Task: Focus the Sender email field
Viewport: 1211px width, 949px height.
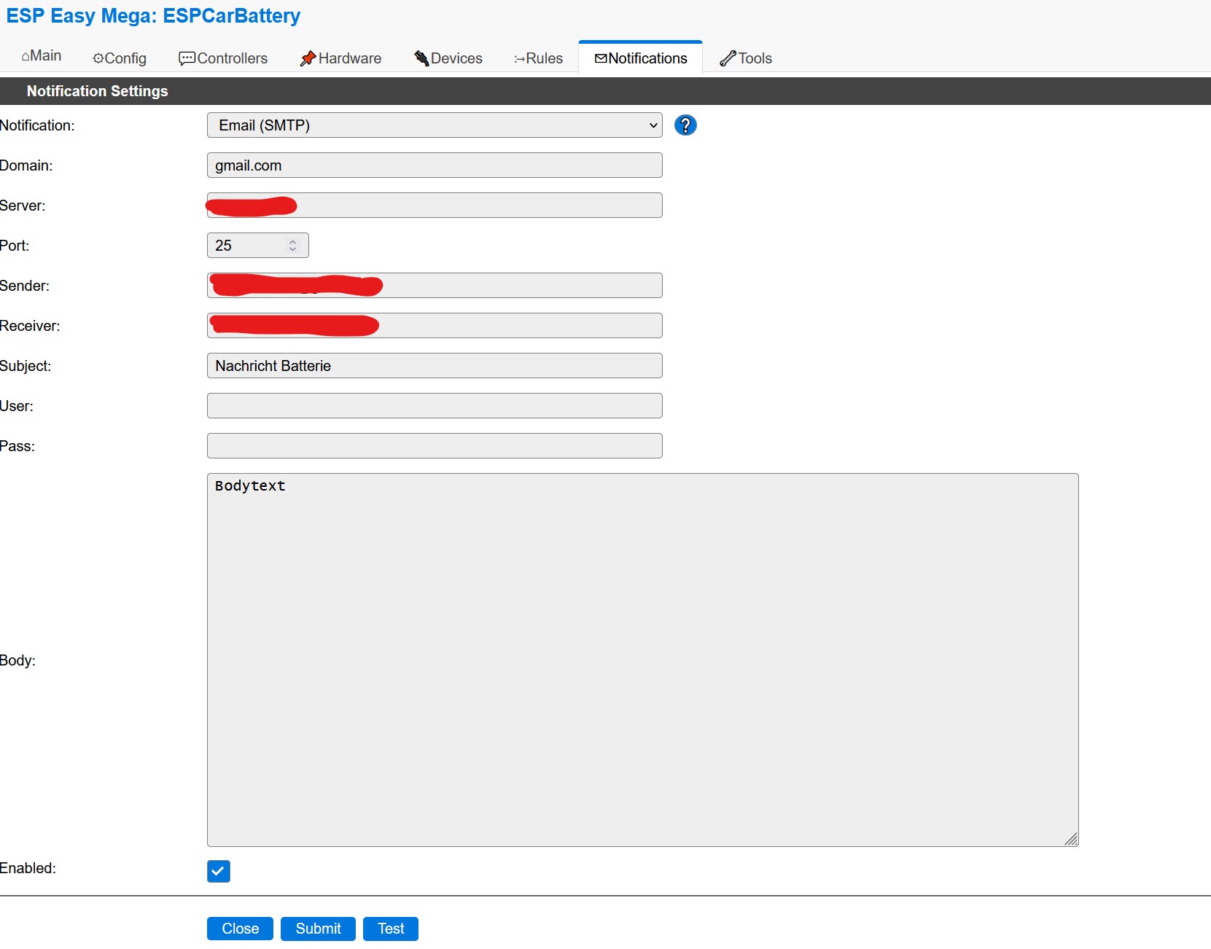Action: (435, 286)
